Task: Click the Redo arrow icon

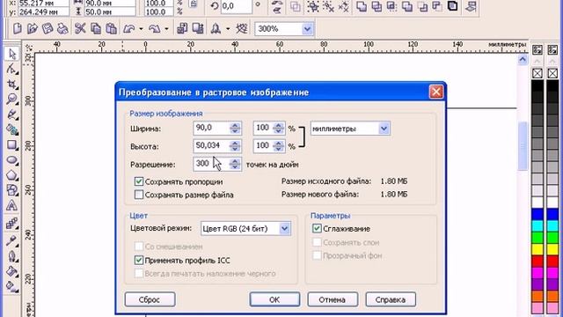Action: (x=155, y=29)
